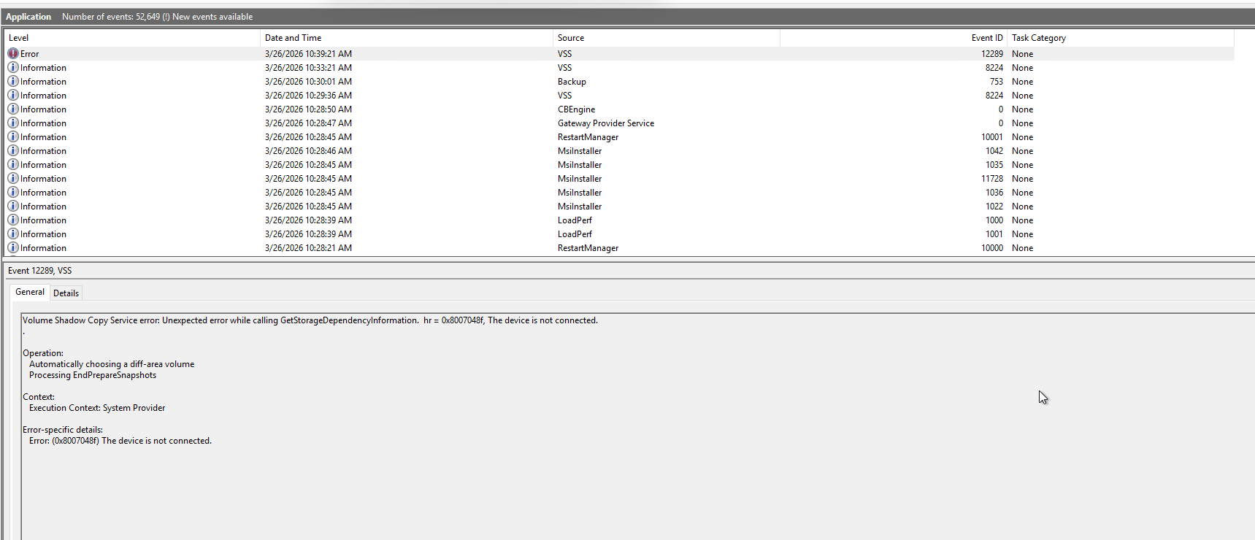1255x540 pixels.
Task: Click the info icon for MsiInstaller event 1022
Action: pyautogui.click(x=13, y=206)
